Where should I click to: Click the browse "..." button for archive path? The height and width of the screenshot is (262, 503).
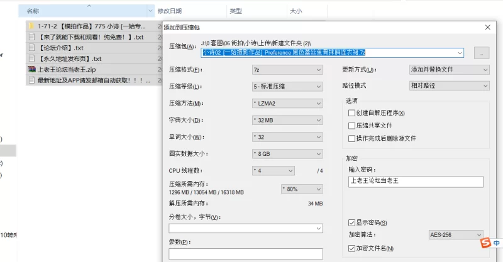(x=481, y=53)
